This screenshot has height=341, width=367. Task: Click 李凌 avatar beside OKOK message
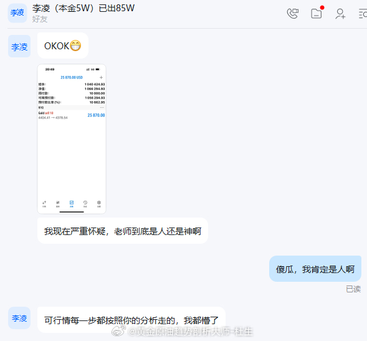(19, 46)
